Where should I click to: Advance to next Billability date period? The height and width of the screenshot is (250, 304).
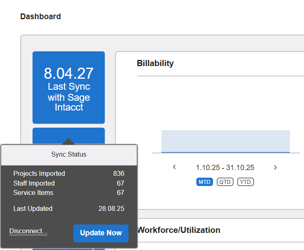click(276, 167)
